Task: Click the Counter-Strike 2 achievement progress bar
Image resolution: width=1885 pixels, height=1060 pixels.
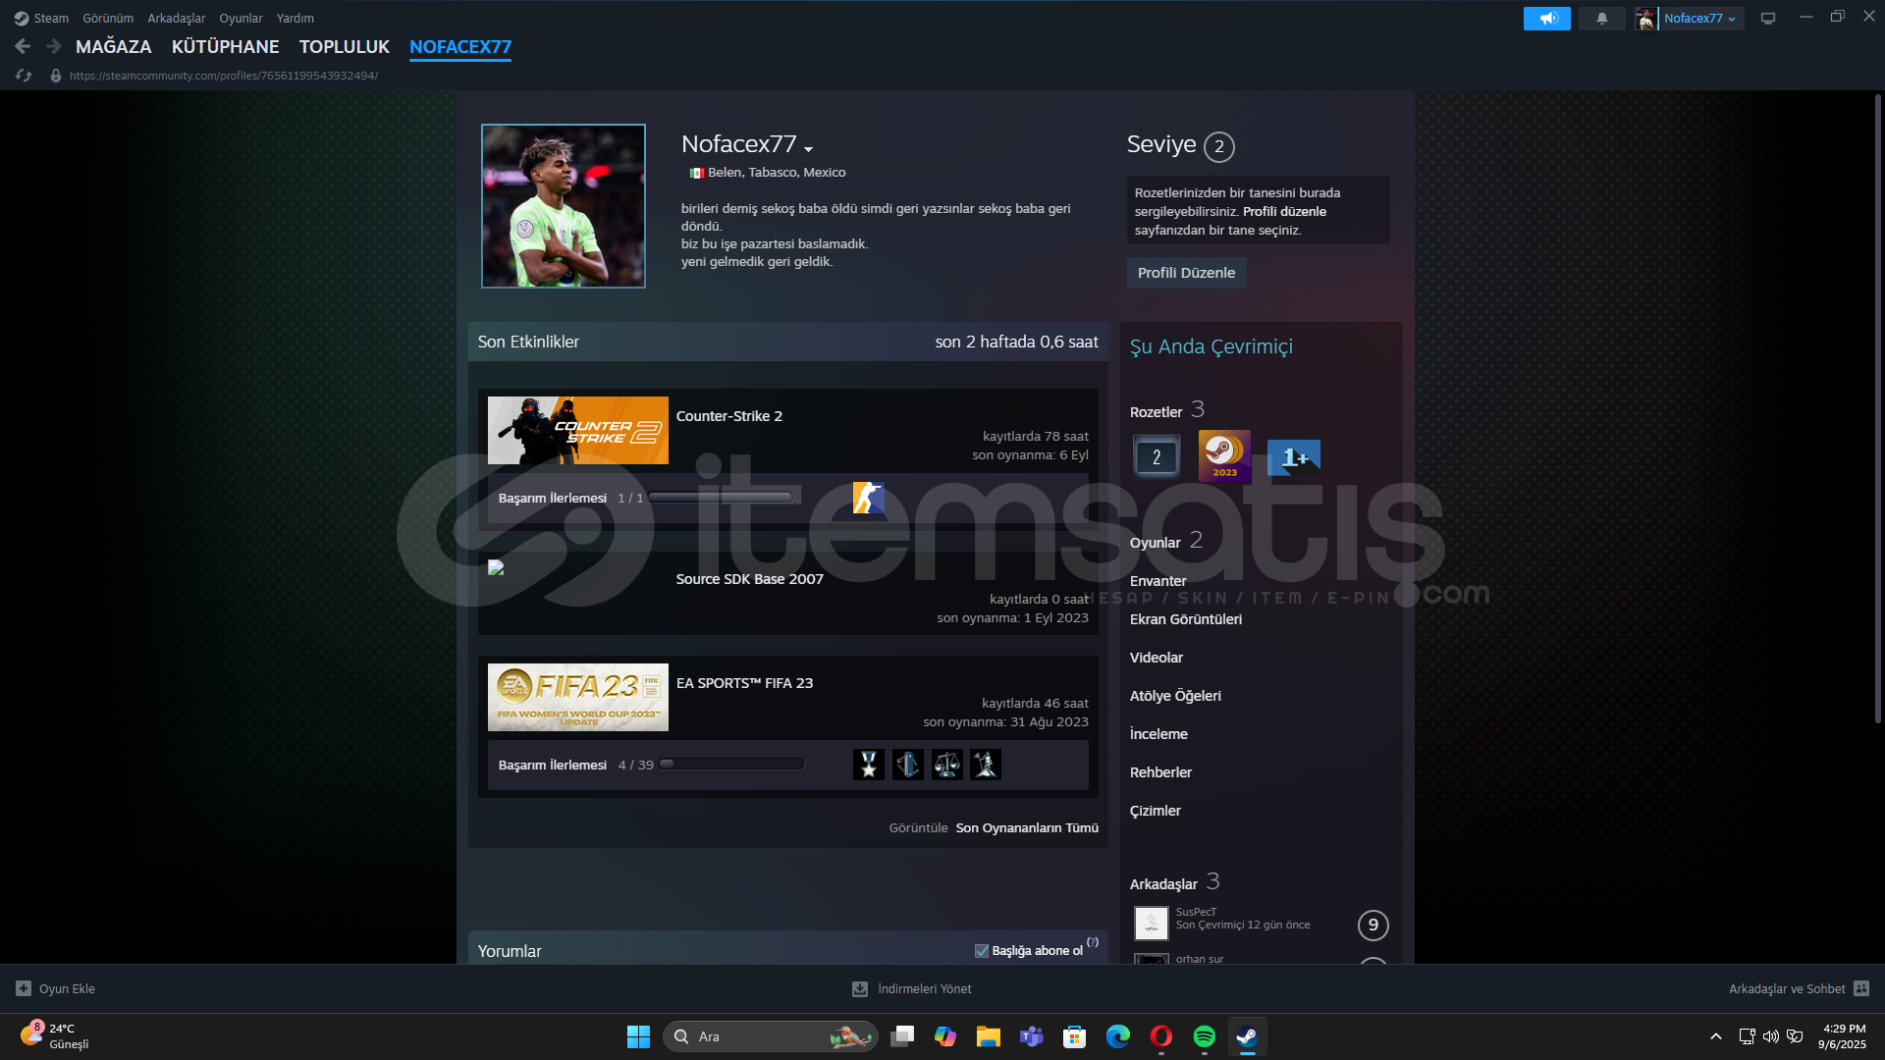Action: click(721, 498)
